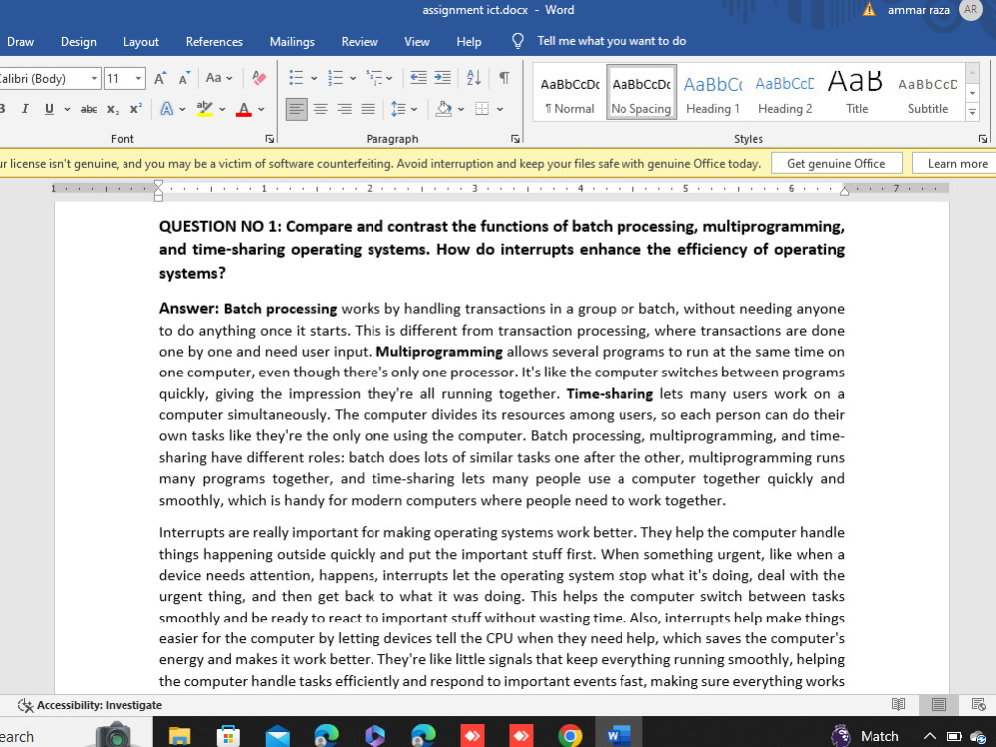Start a bulleted list
This screenshot has height=747, width=996.
click(x=296, y=78)
